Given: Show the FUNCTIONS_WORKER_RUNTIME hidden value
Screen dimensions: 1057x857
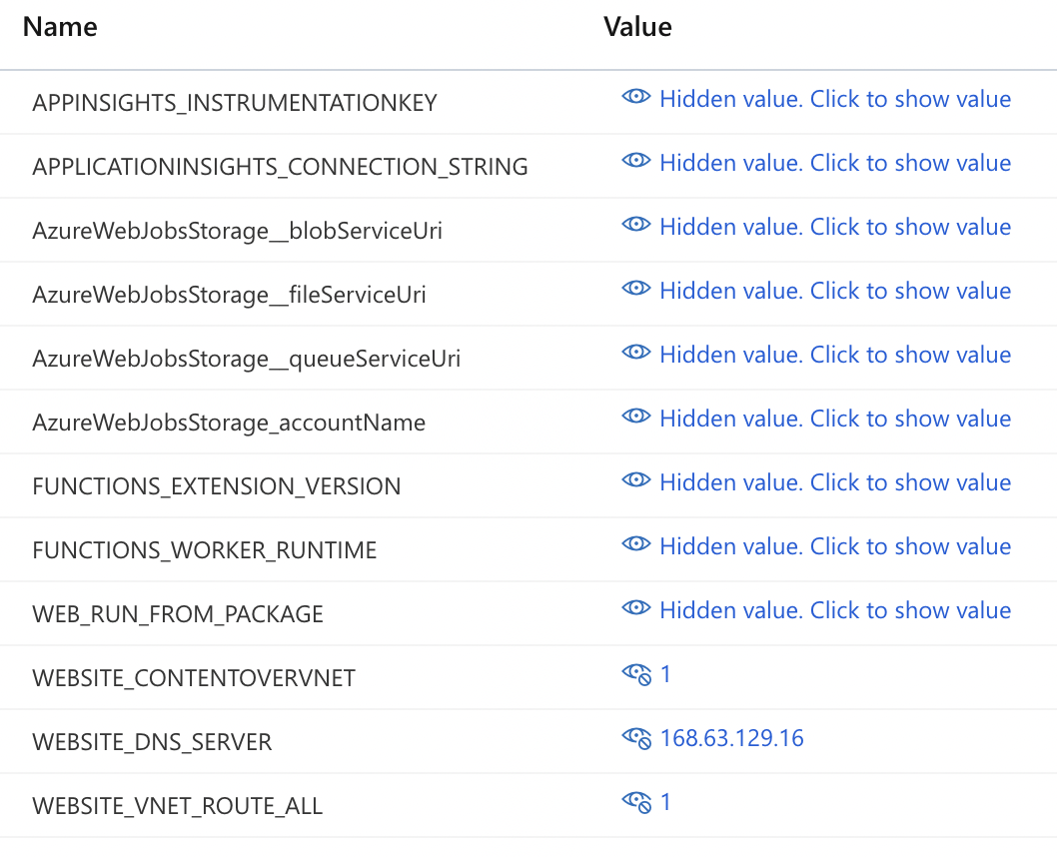Looking at the screenshot, I should tap(834, 547).
